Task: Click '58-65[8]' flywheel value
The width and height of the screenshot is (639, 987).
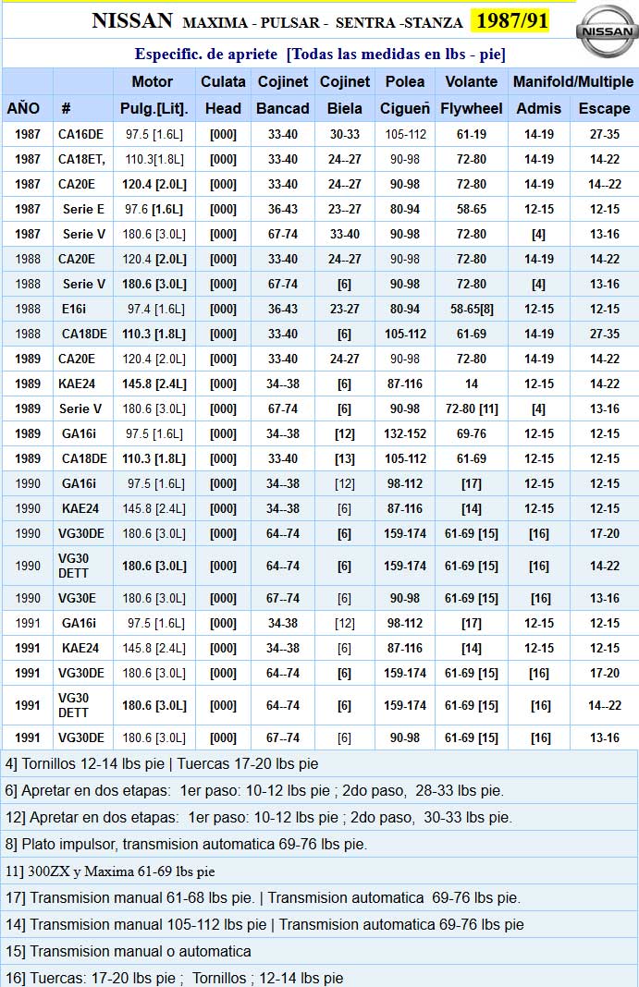Action: 472,309
